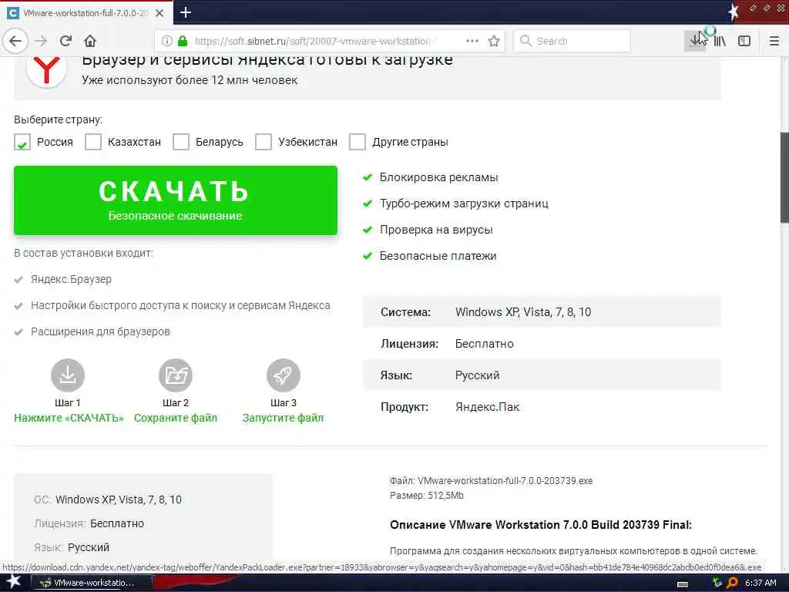Click the Размер: 512,5Mb text

point(427,496)
